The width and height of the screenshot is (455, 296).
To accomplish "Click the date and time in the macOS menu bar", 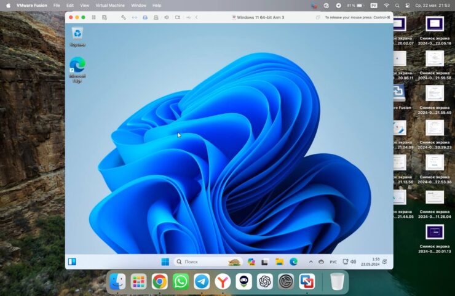I will pos(432,6).
